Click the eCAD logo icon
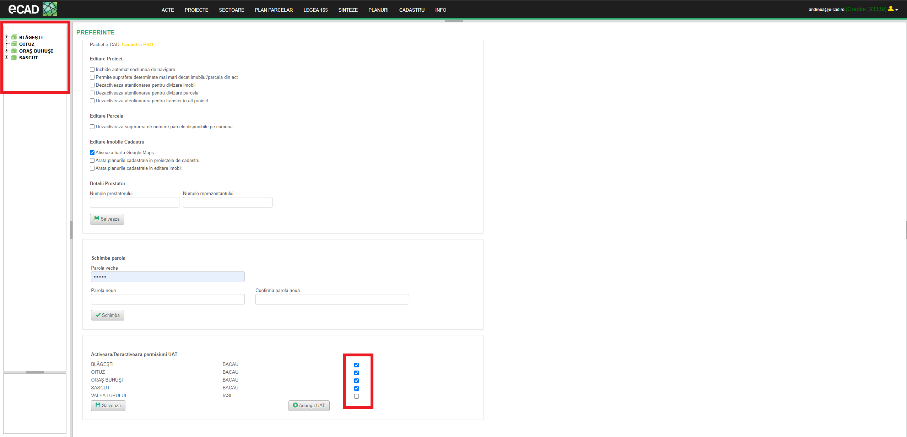 tap(49, 9)
